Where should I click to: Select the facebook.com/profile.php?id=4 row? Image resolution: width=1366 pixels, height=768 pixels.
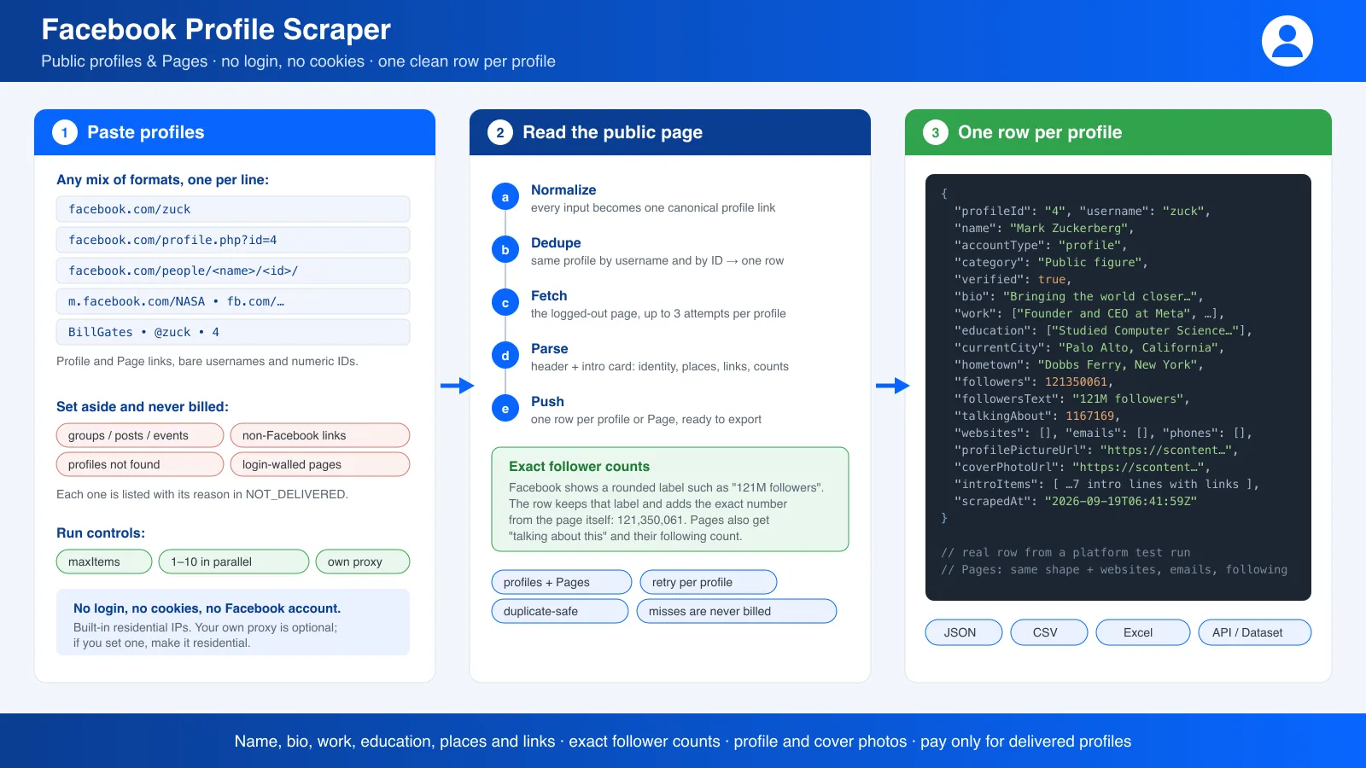point(233,240)
